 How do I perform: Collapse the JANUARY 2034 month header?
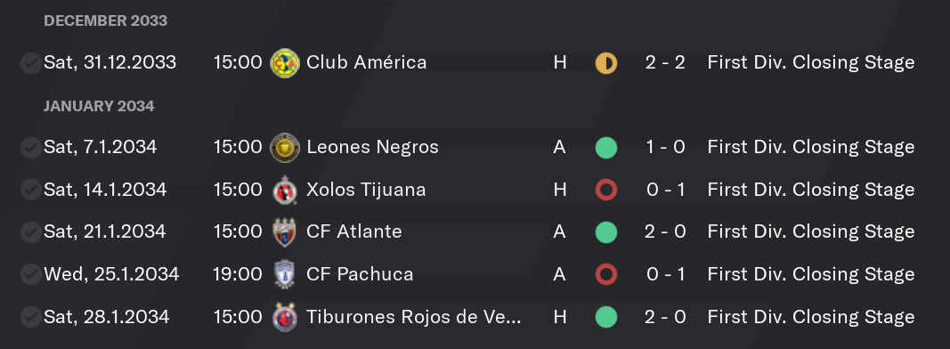(x=99, y=106)
